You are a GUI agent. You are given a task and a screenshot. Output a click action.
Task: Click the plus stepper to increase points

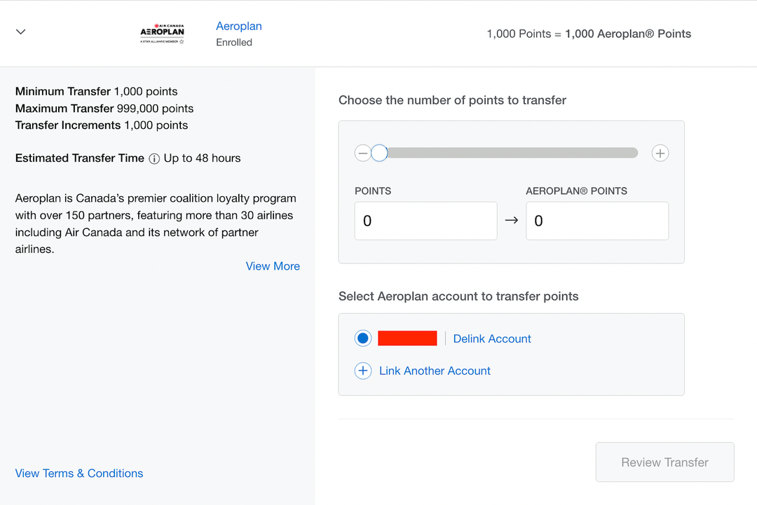click(x=660, y=153)
